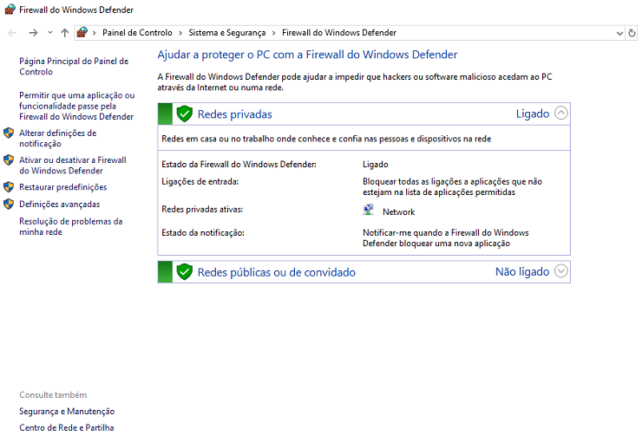Open Resolução de problemas da minha rede
The height and width of the screenshot is (442, 642).
point(71,226)
